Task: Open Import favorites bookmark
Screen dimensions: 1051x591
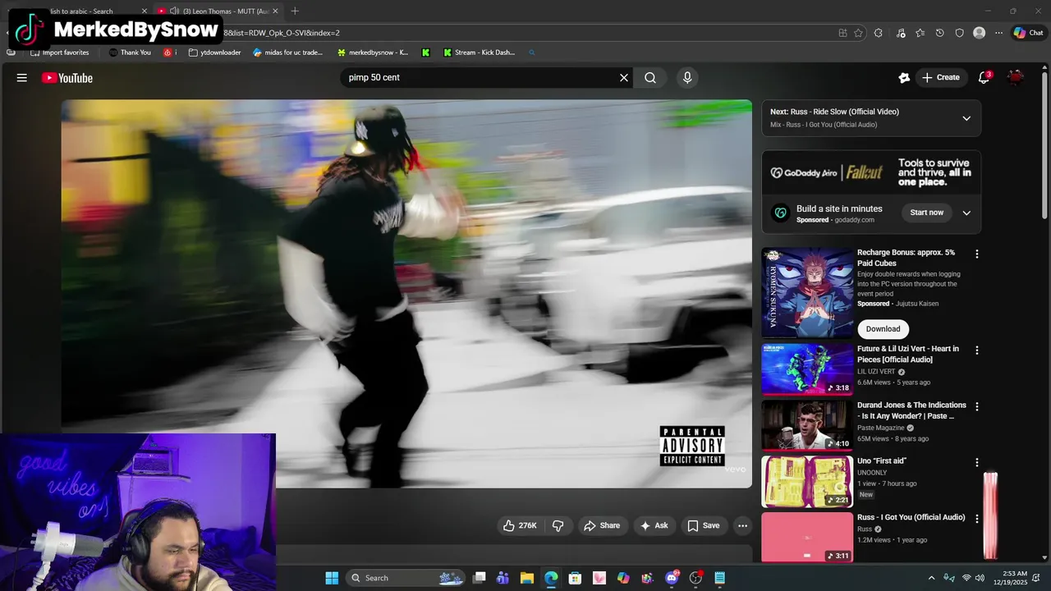Action: [59, 53]
